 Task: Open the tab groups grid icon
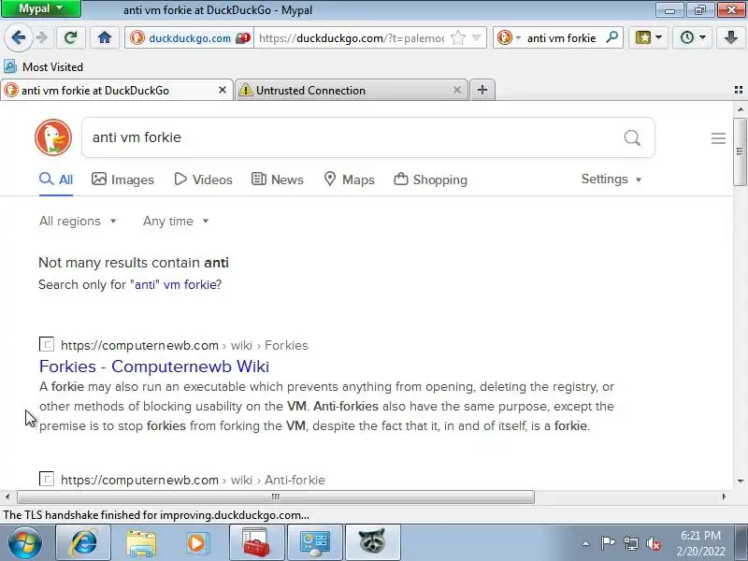739,90
